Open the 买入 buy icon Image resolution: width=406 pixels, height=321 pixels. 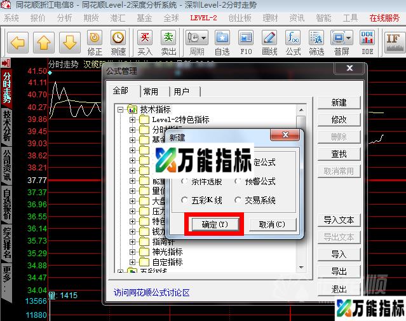(145, 43)
